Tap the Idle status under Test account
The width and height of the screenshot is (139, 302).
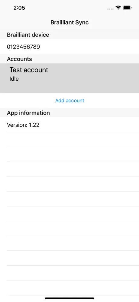[14, 79]
